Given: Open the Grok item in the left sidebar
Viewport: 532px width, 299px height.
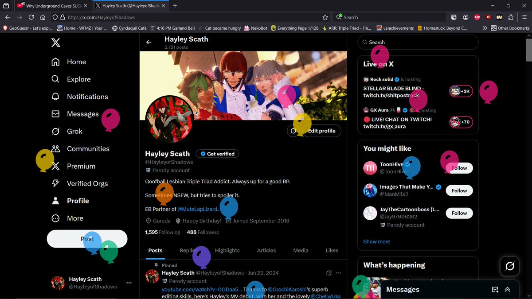Looking at the screenshot, I should coord(67,132).
